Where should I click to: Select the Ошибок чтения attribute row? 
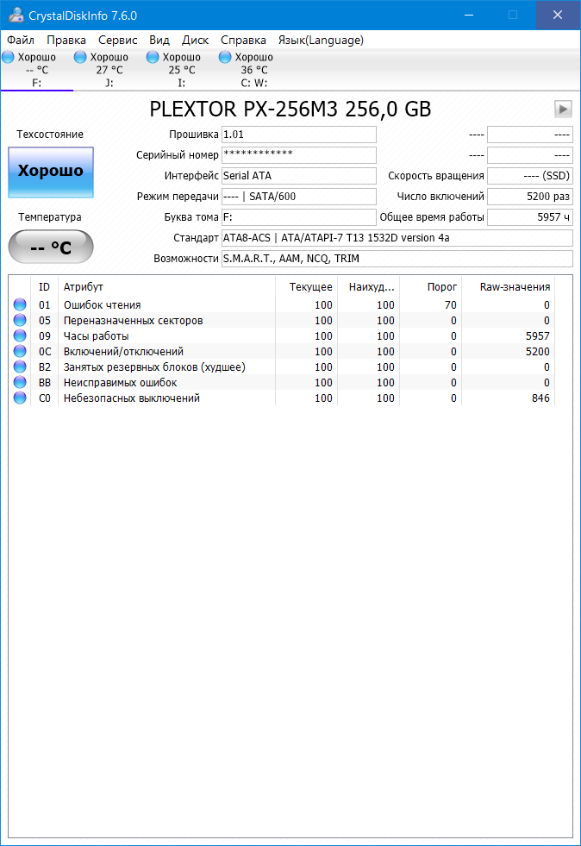click(x=282, y=304)
